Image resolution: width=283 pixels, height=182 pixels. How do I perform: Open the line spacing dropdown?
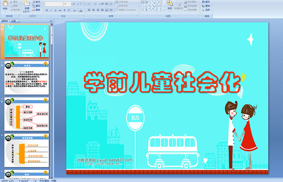point(112,4)
